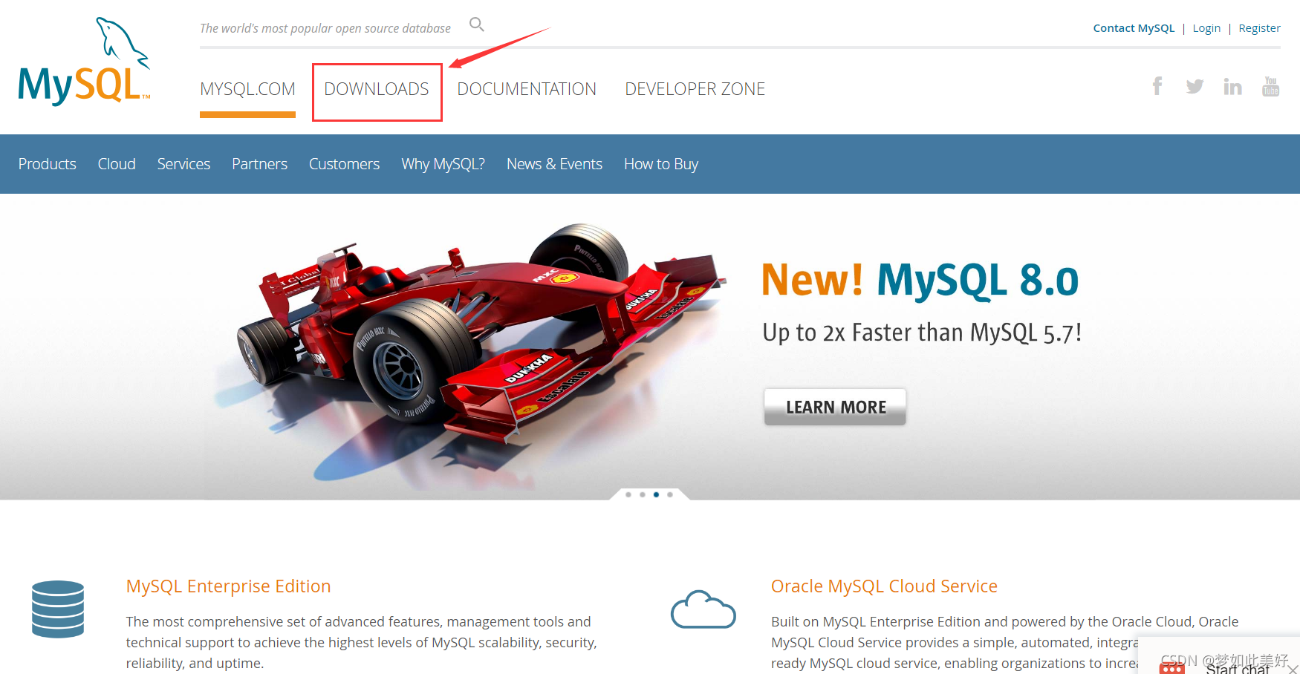Open Oracle MySQL Cloud Service link
1300x674 pixels.
884,586
